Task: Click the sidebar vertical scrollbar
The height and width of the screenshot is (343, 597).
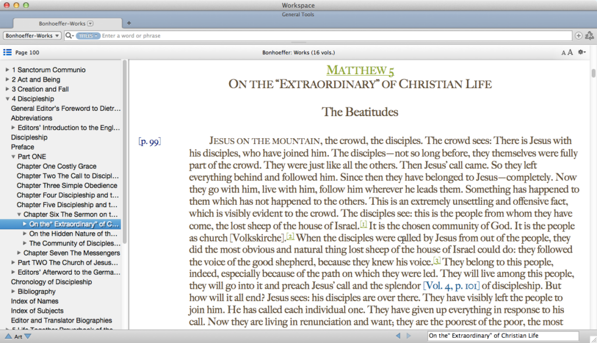Action: tap(125, 152)
